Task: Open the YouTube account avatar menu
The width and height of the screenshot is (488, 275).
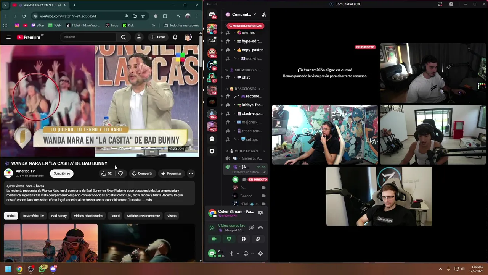Action: (188, 37)
